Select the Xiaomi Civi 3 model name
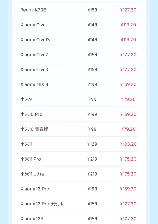158x224 pixels. [34, 69]
